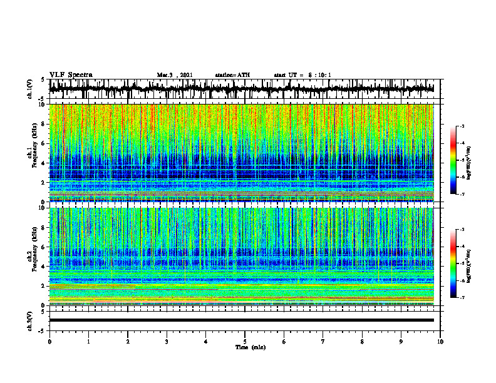The height and width of the screenshot is (383, 496).
Task: Click the "-3" label on ch.1 color bar
Action: point(462,126)
